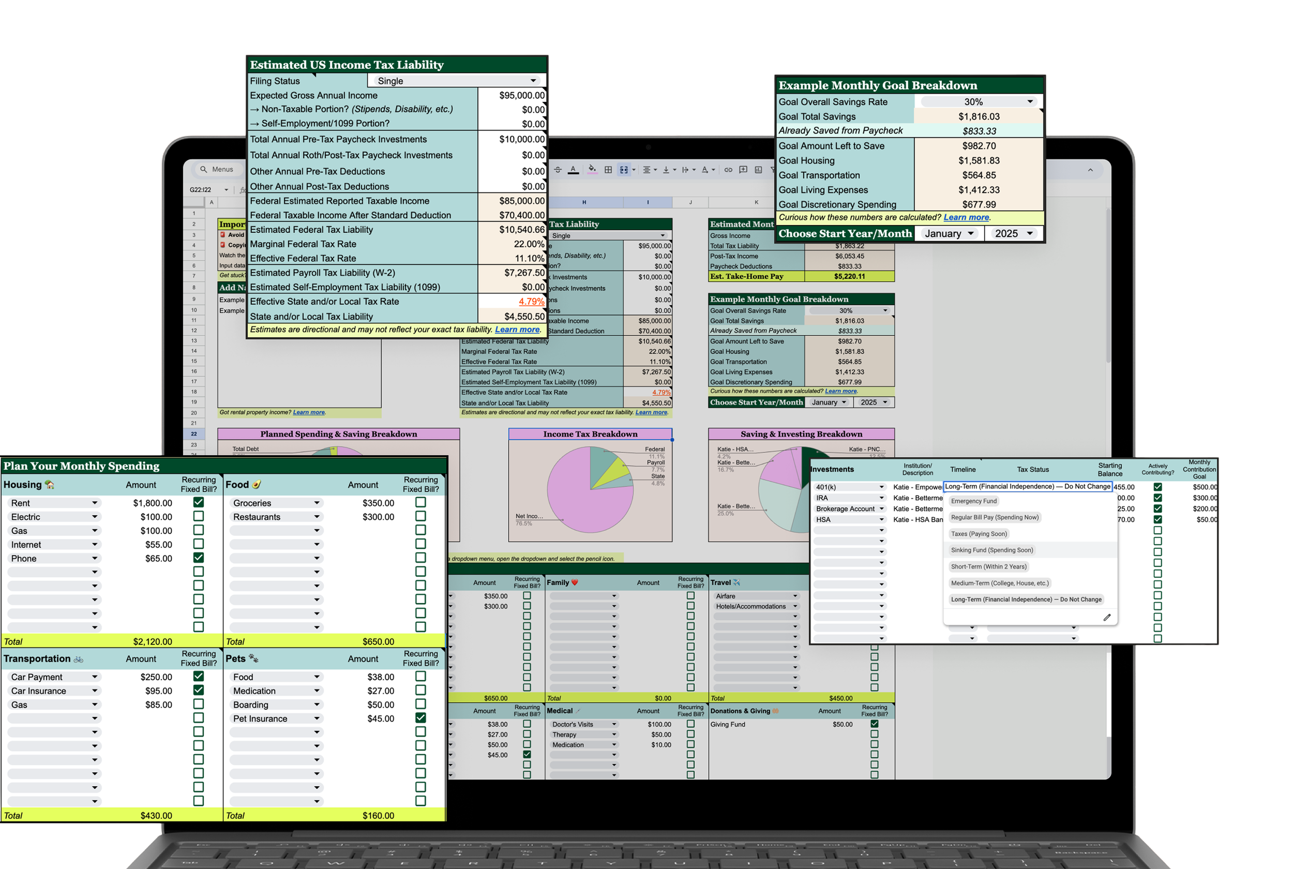Uncheck Rent recurring fixed bill checkbox
The height and width of the screenshot is (869, 1293).
[198, 502]
